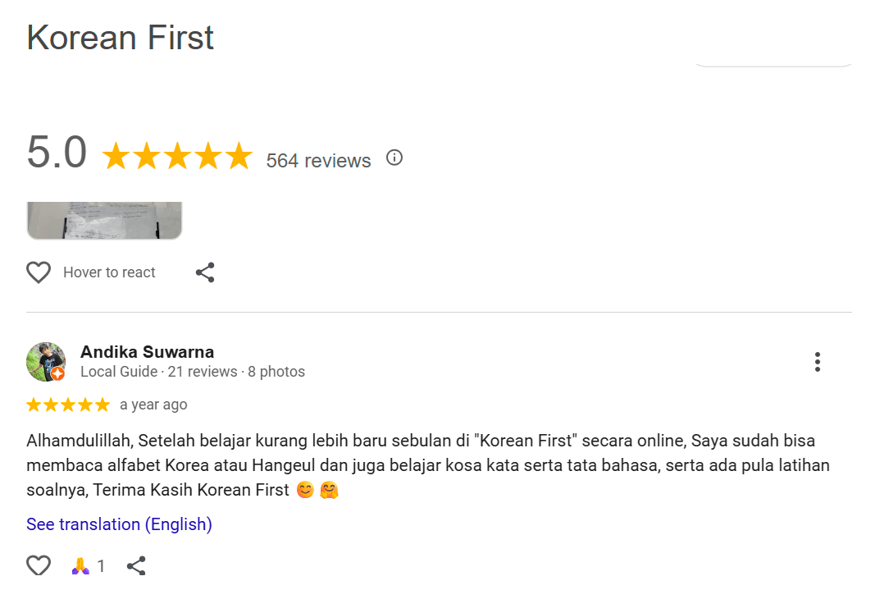The image size is (875, 590).
Task: Open three-dot options for Andika Suwarna's review
Action: pyautogui.click(x=817, y=362)
